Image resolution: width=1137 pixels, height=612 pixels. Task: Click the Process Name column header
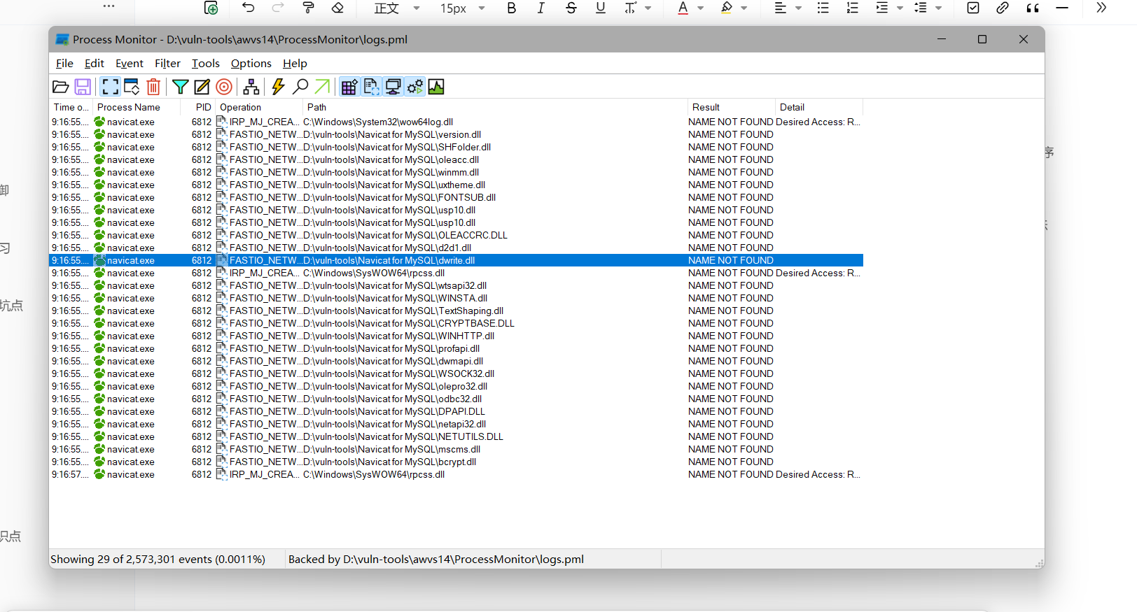click(x=137, y=107)
